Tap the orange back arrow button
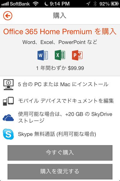This screenshot has width=120, height=181. pos(8,16)
